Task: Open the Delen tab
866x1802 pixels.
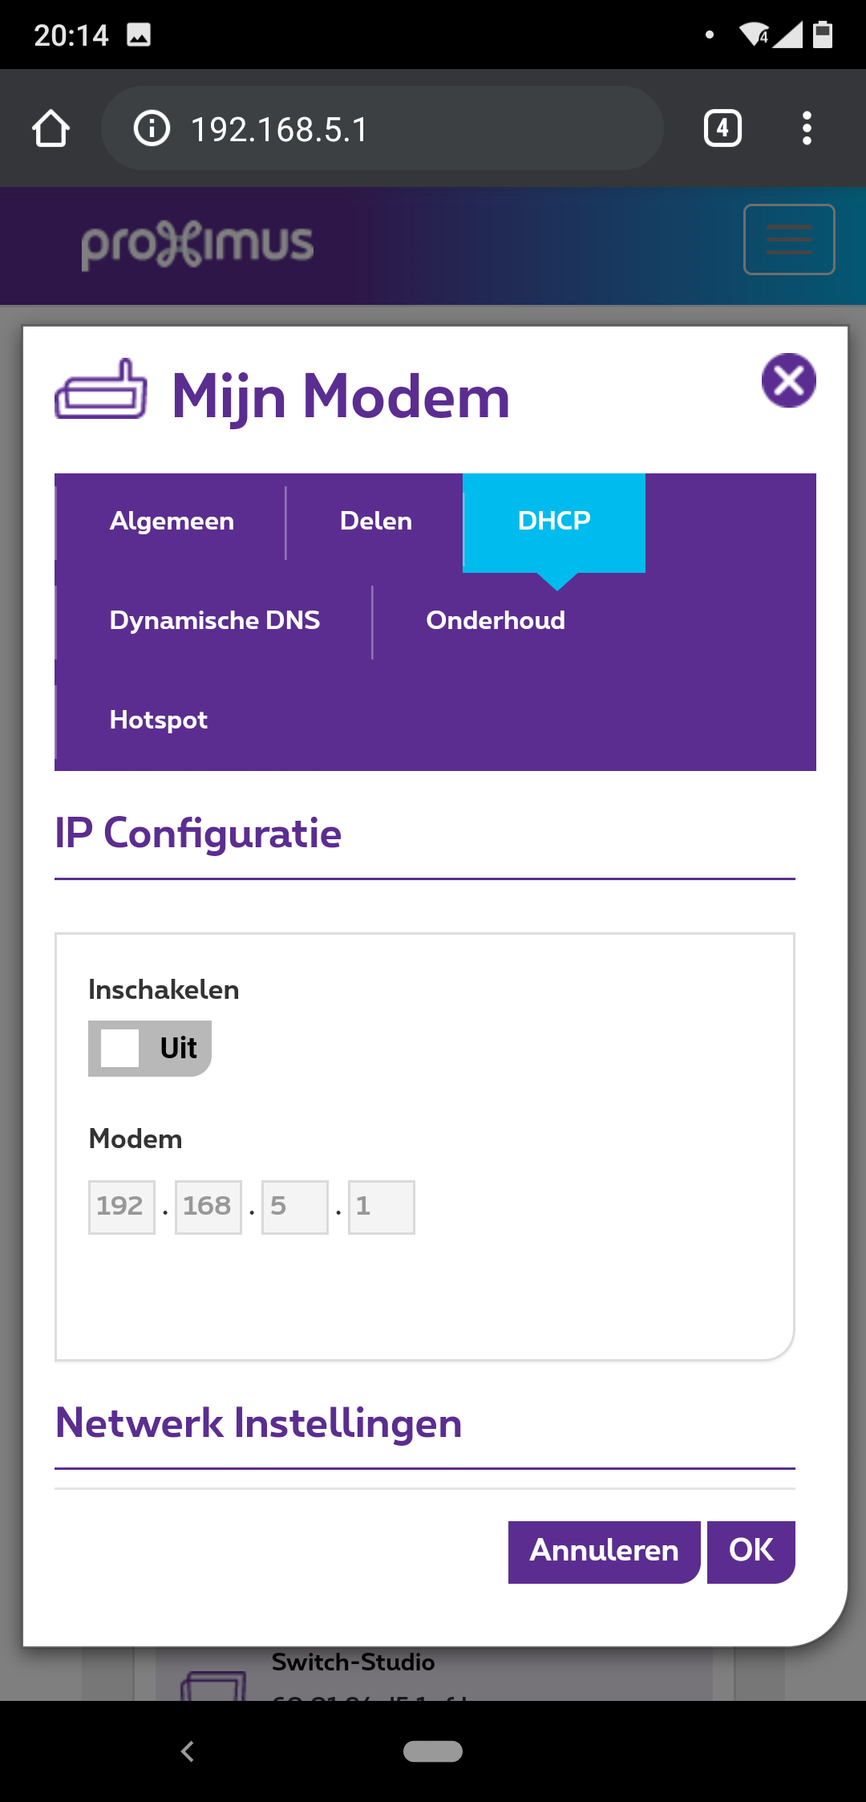Action: 375,522
